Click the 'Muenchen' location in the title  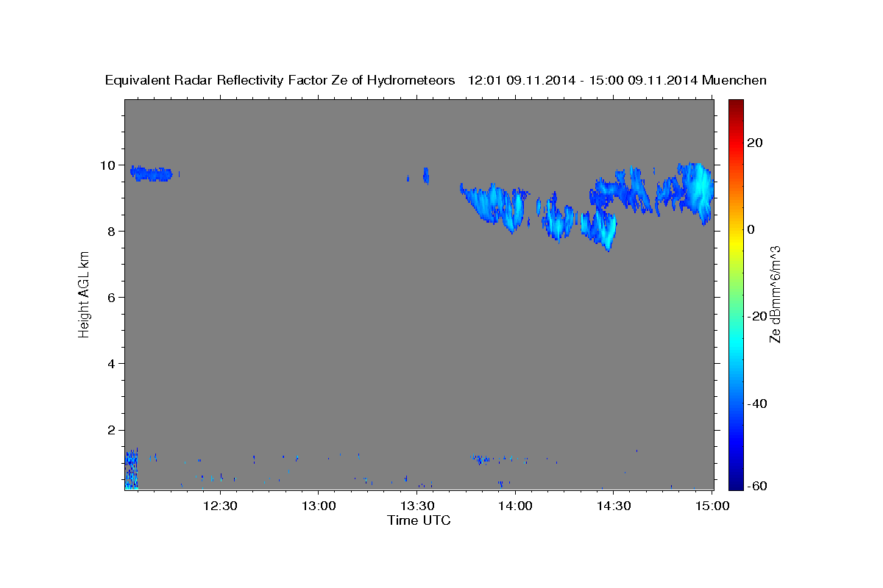click(734, 80)
